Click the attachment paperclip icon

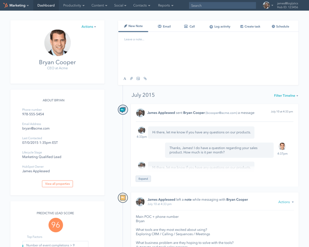click(132, 79)
